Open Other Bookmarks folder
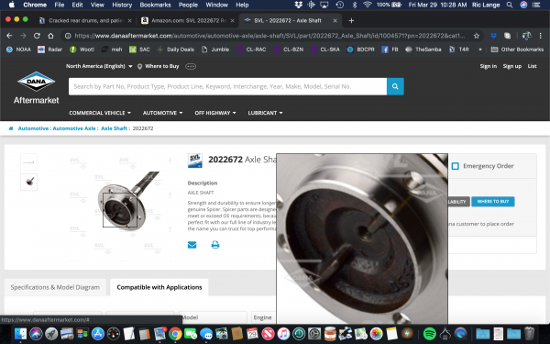 click(517, 50)
